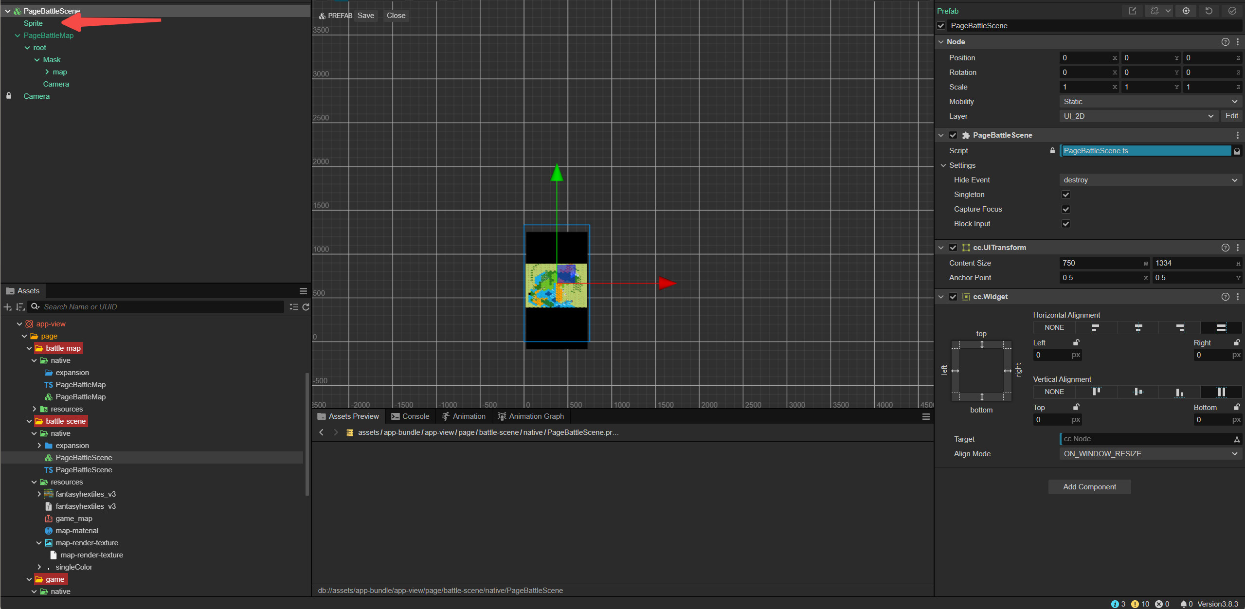Disable the cc.Widget component checkbox
Viewport: 1245px width, 609px height.
(953, 297)
